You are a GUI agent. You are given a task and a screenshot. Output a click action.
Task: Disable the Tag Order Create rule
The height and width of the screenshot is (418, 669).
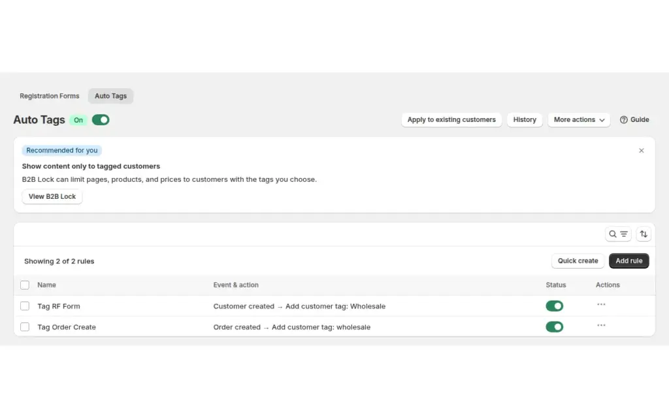coord(554,327)
